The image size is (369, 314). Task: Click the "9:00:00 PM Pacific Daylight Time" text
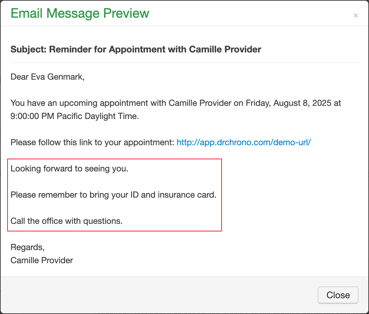tap(75, 116)
